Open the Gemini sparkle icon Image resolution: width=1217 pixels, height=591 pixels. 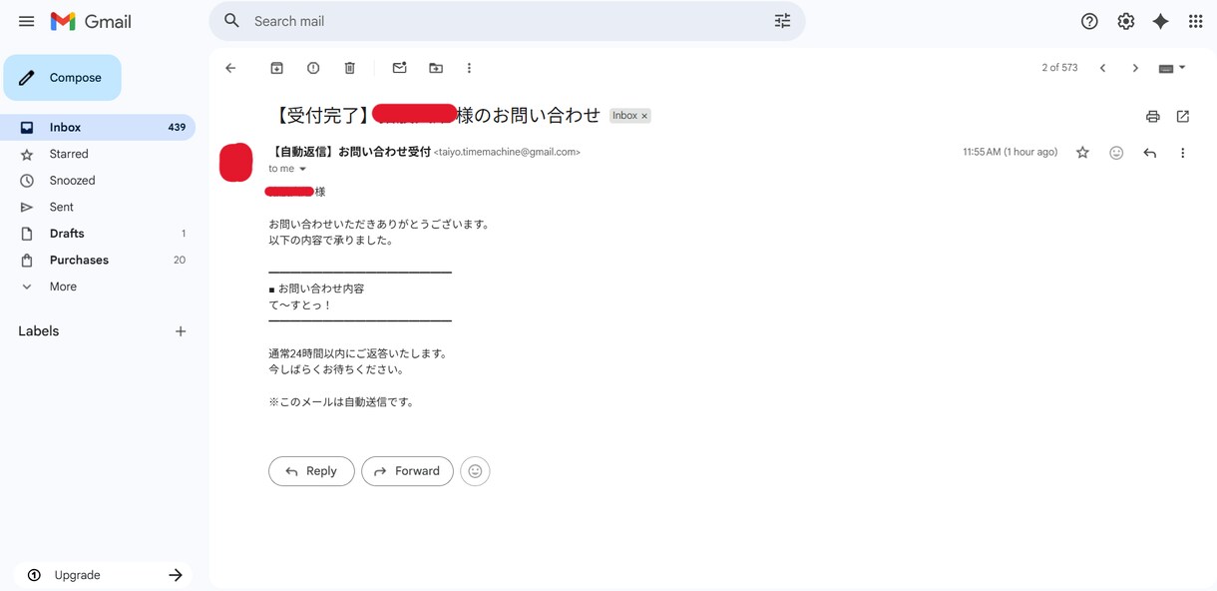tap(1160, 21)
